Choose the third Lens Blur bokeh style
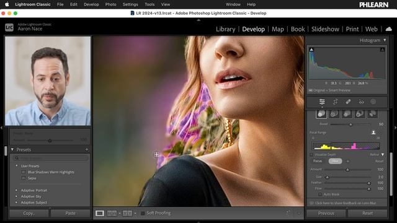397x223 pixels. 347,114
